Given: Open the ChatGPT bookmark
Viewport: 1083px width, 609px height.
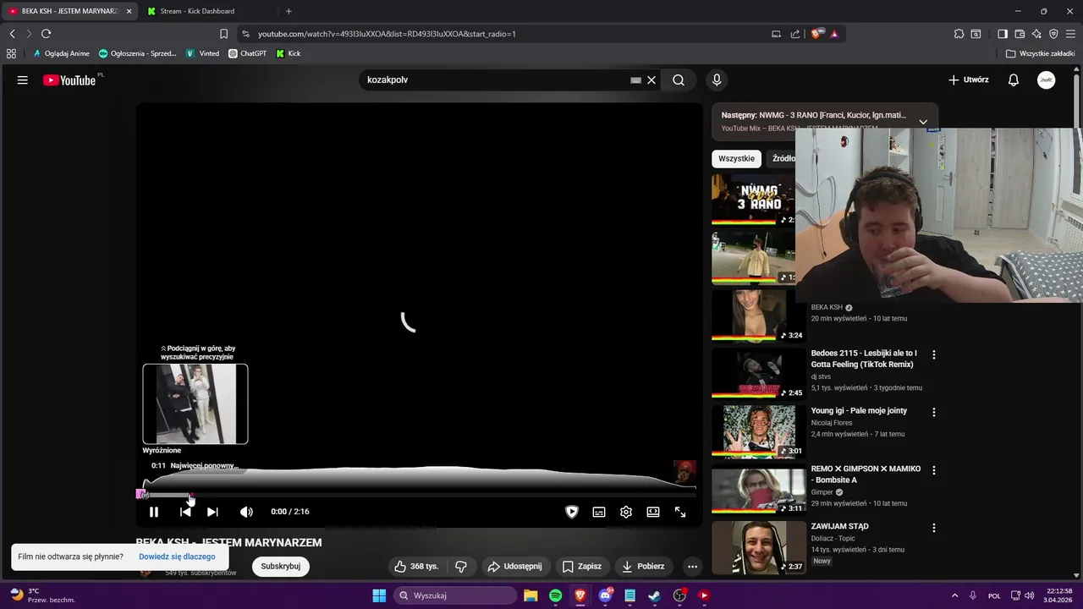Looking at the screenshot, I should tap(247, 53).
